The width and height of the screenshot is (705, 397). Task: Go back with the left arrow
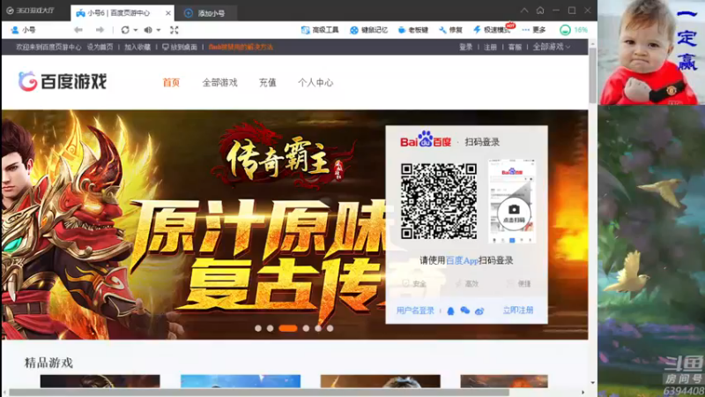point(78,30)
